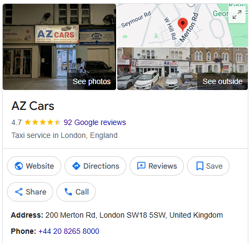
Task: Save AZ Cars to your list
Action: pos(208,166)
